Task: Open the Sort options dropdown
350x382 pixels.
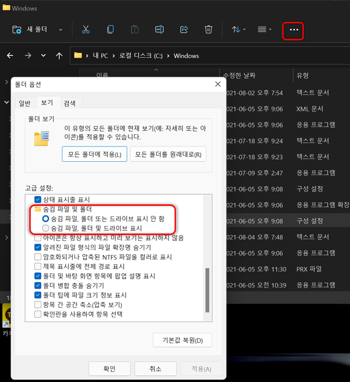Action: click(x=239, y=30)
